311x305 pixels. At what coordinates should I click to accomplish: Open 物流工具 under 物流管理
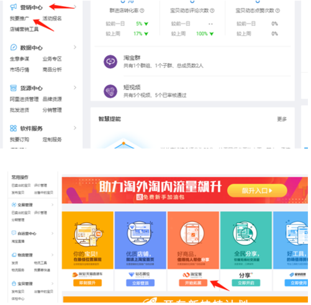coord(40,263)
